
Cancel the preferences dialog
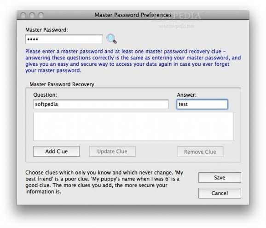pos(220,193)
